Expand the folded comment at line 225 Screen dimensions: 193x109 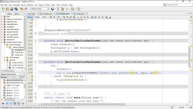tap(36, 94)
